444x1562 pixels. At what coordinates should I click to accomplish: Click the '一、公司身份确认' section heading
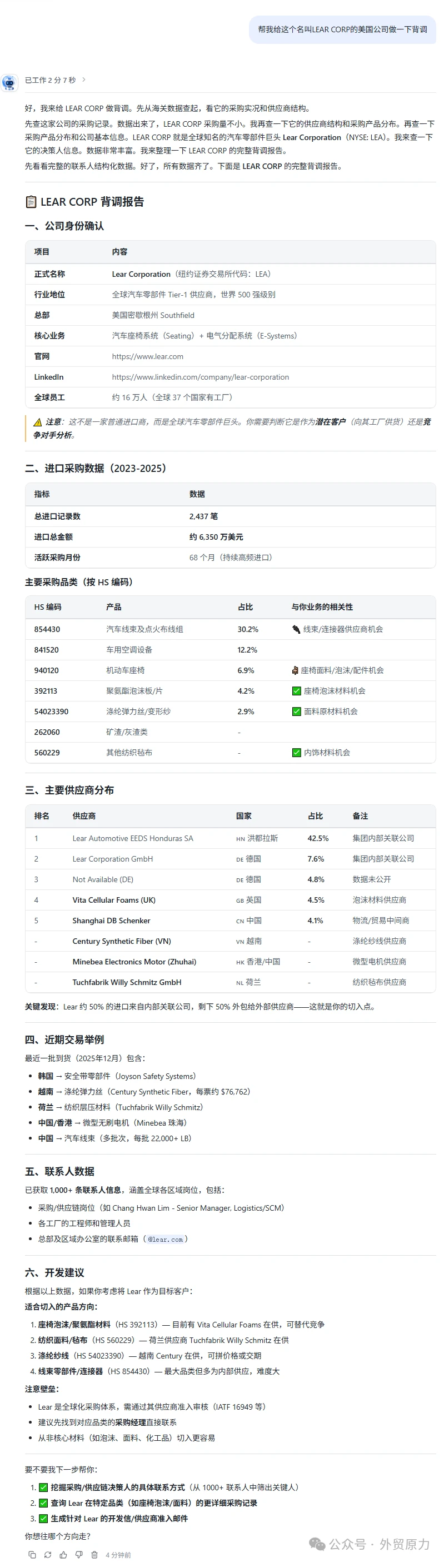click(64, 226)
